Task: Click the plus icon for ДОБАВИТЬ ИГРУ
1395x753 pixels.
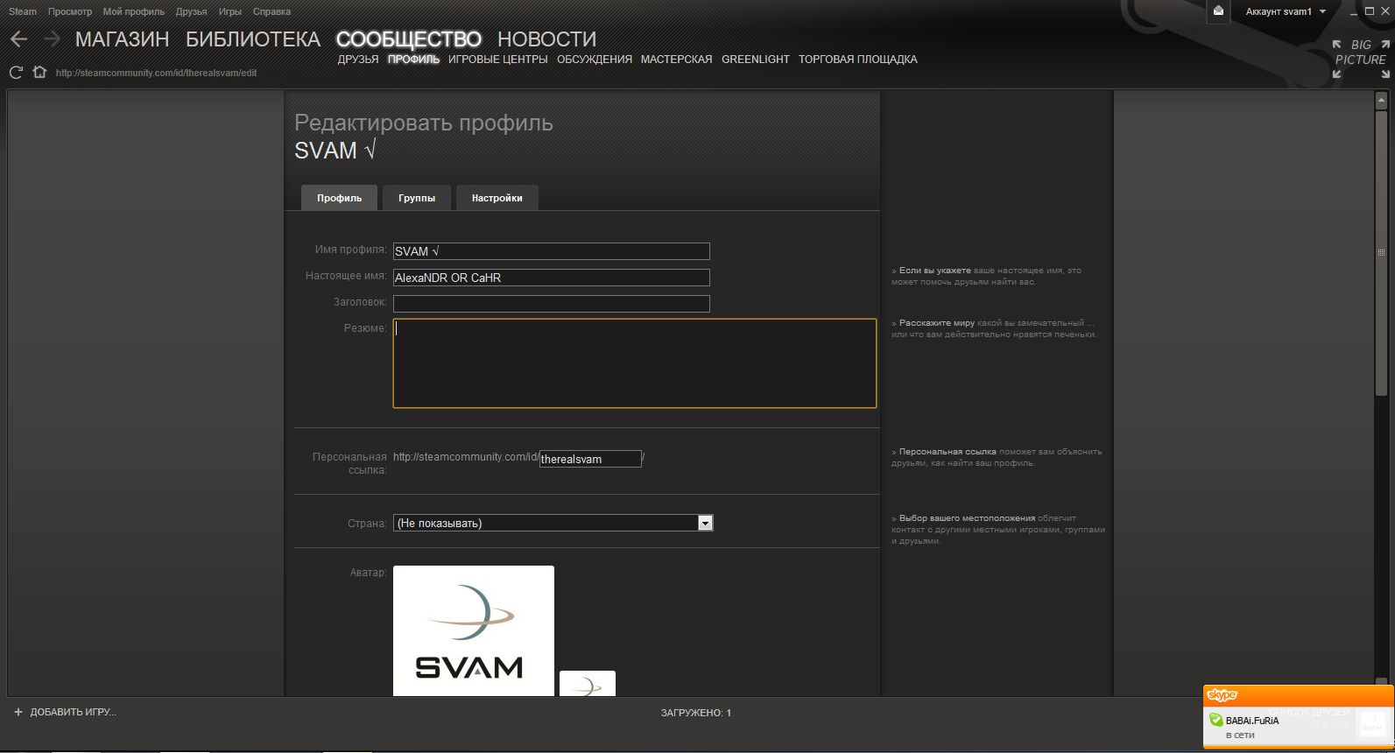Action: pos(18,712)
